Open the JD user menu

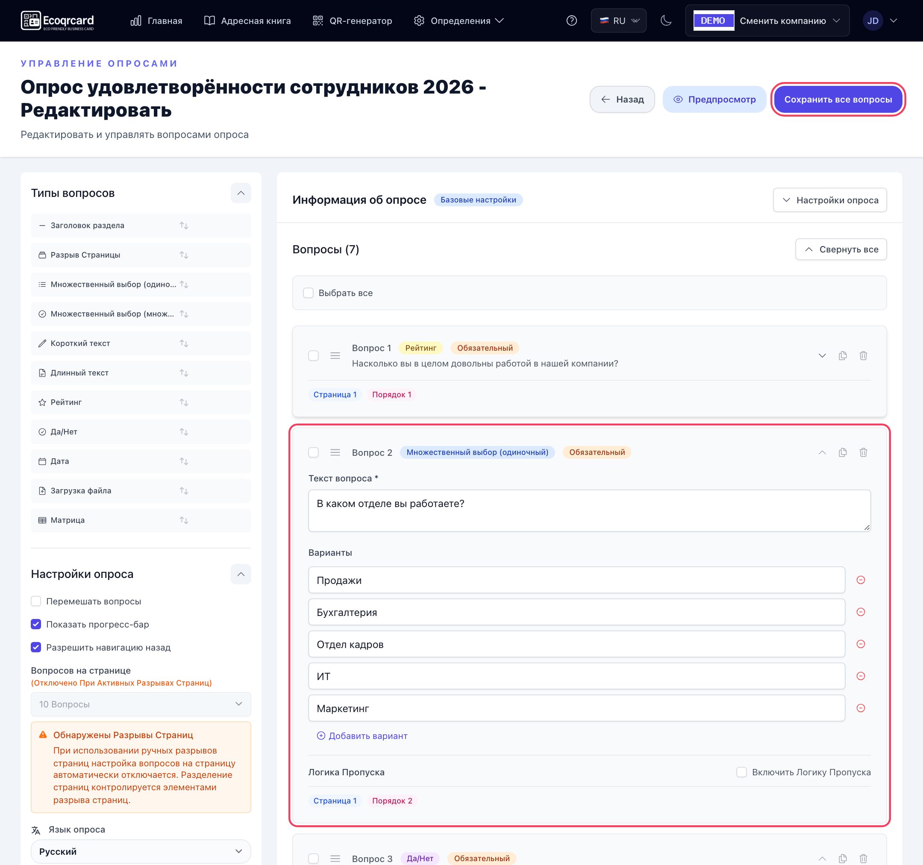(x=880, y=21)
